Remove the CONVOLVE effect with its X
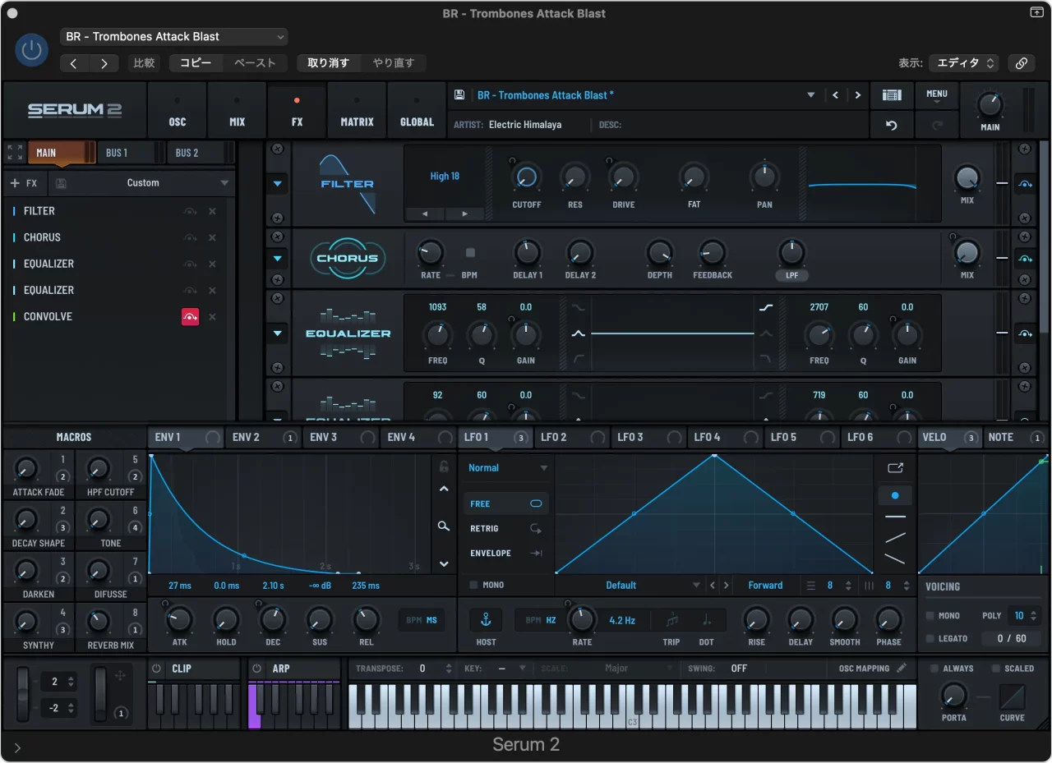This screenshot has height=763, width=1052. (x=212, y=317)
